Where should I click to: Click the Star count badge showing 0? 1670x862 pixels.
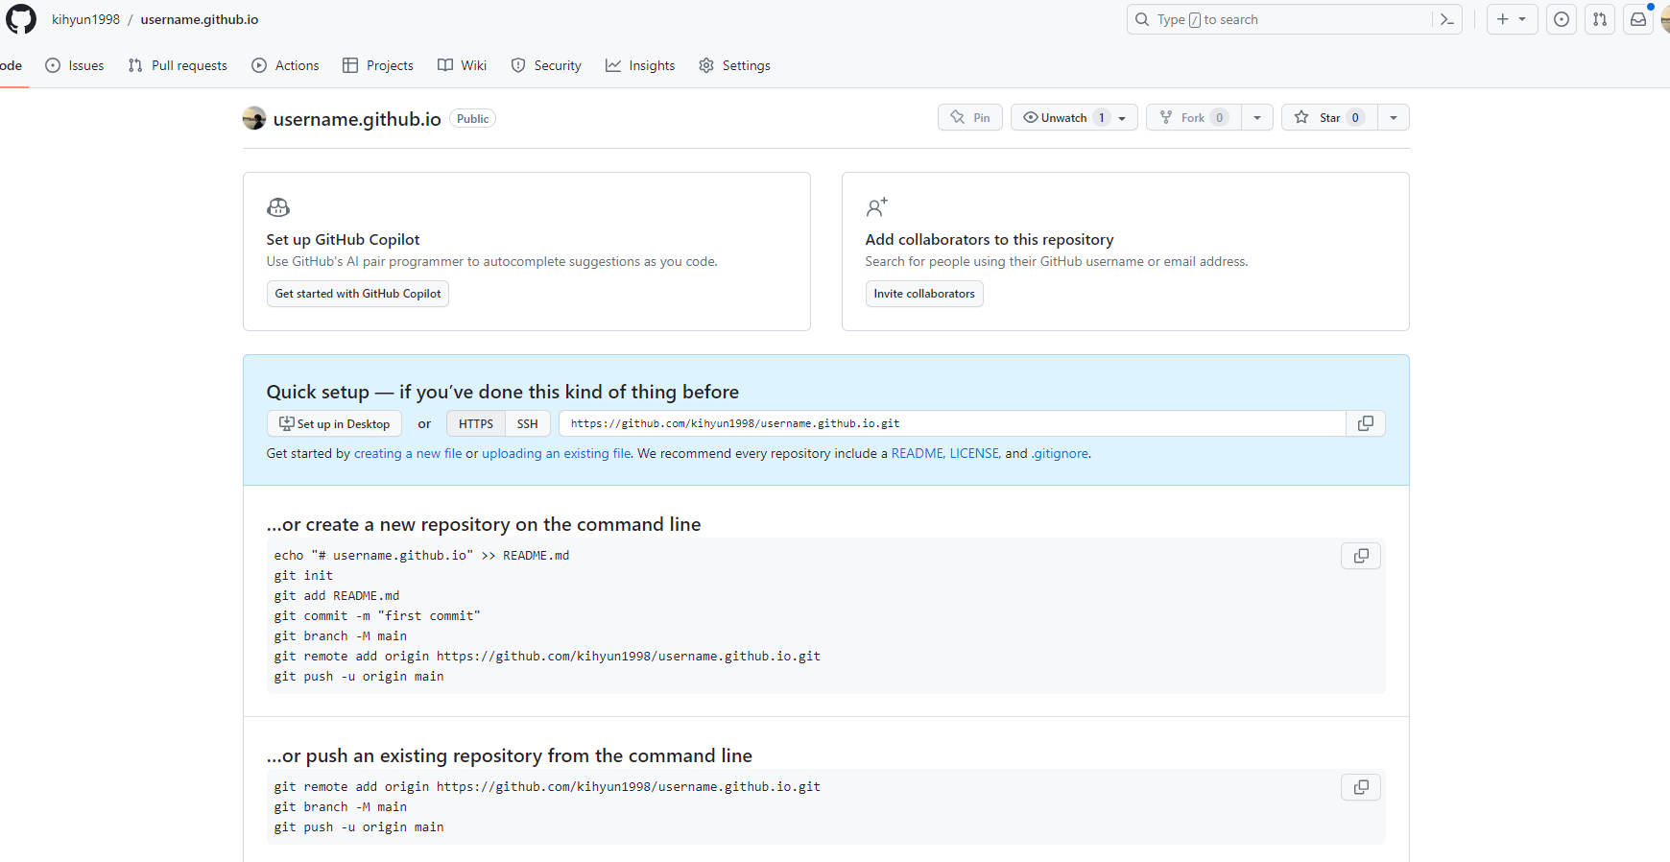point(1355,117)
